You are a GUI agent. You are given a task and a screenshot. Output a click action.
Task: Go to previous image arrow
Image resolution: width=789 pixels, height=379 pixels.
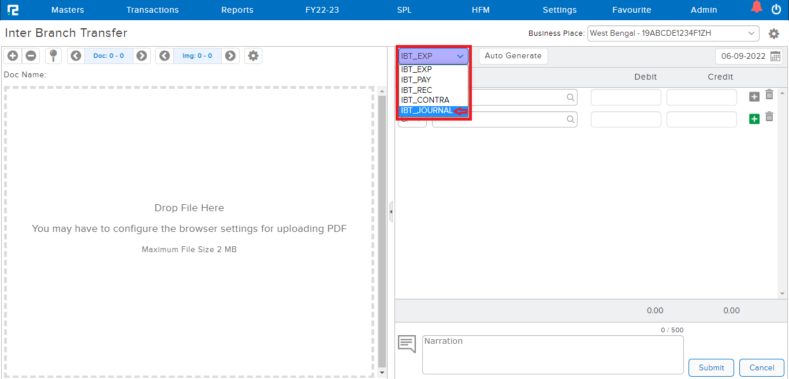coord(165,56)
